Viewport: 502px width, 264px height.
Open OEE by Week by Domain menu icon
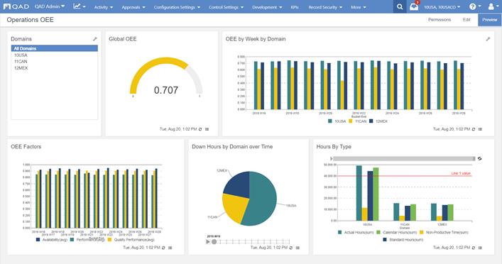[480, 129]
